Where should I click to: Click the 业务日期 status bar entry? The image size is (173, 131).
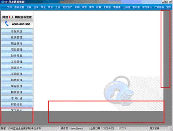pyautogui.click(x=104, y=128)
